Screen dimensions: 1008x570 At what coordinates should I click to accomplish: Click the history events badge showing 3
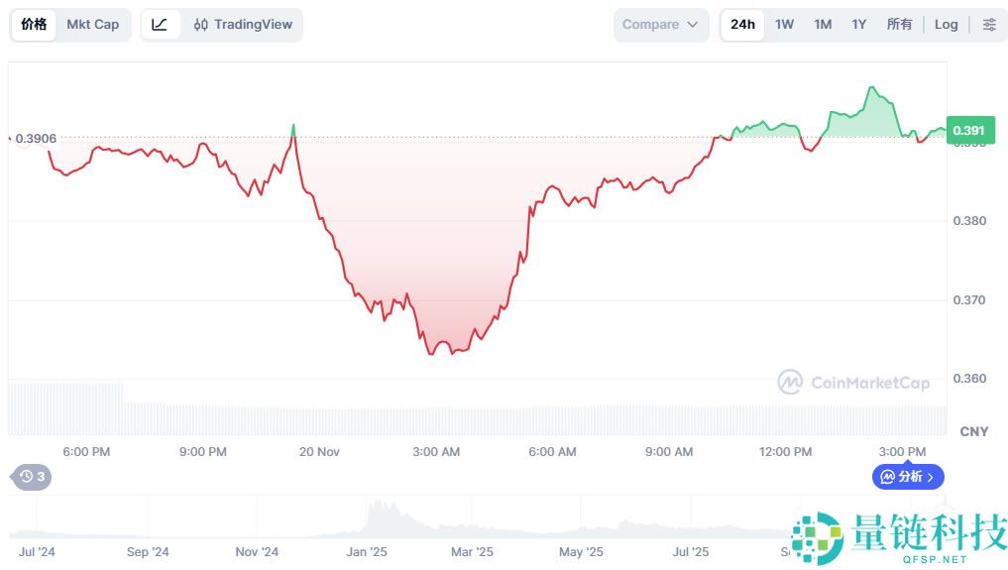coord(32,477)
